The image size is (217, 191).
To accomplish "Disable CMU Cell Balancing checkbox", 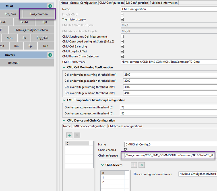I will tap(122, 46).
